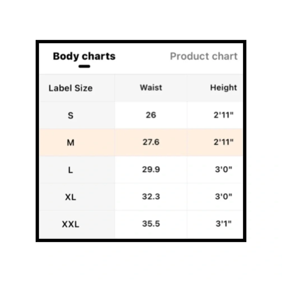Click the M row height 2'11"
The image size is (282, 282).
(x=224, y=142)
